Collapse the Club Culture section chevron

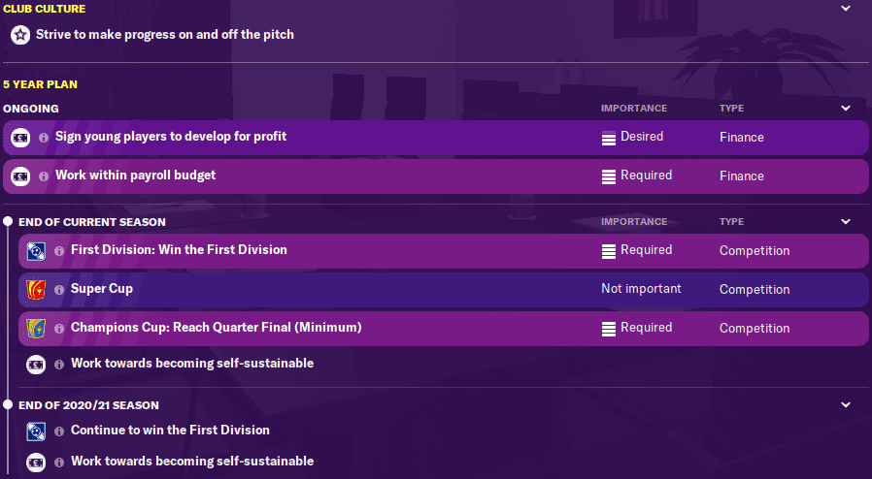coord(846,9)
